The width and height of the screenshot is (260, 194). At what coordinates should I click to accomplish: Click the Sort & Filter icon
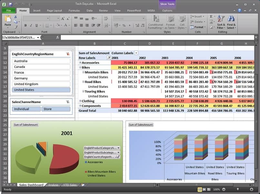click(x=221, y=18)
